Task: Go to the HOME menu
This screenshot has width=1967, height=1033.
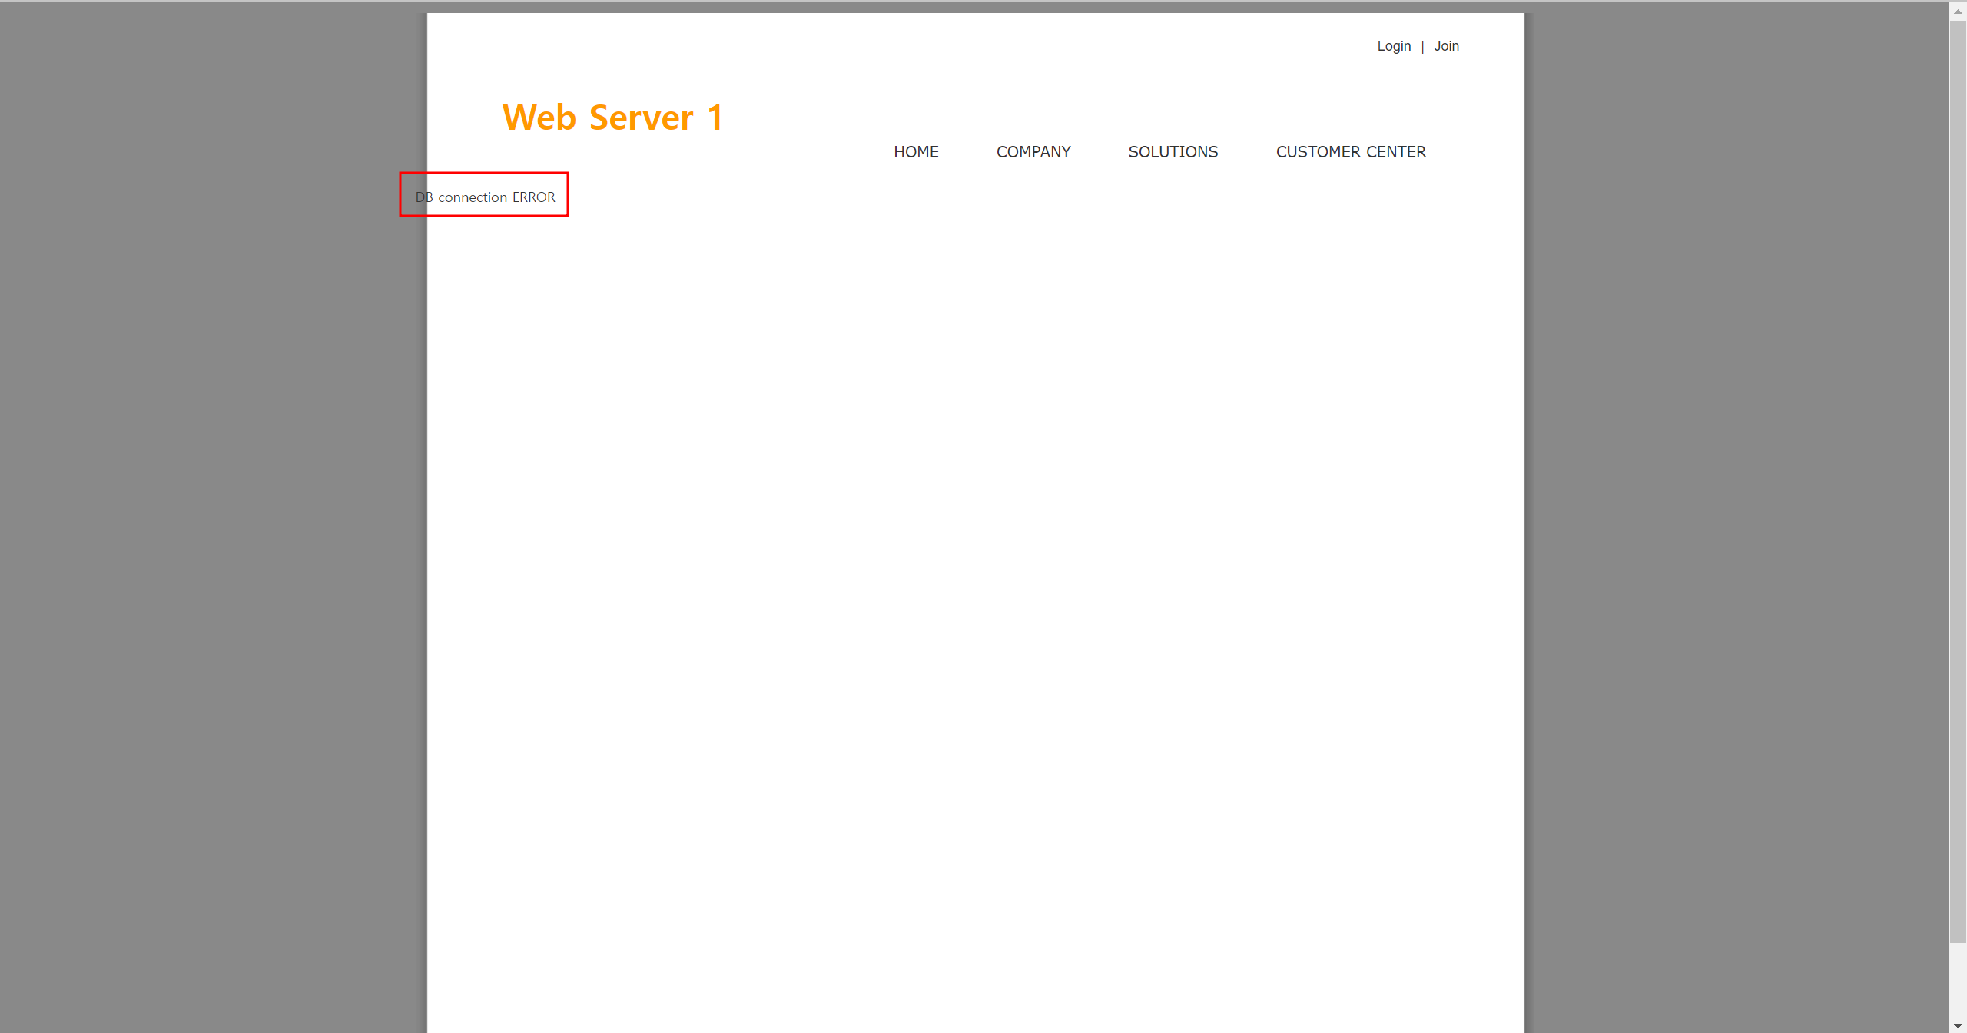Action: tap(915, 152)
